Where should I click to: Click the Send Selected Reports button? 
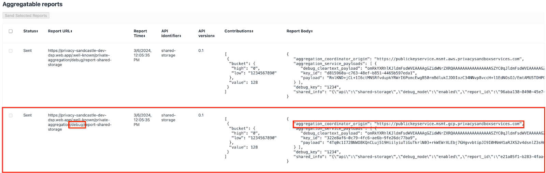[x=26, y=16]
